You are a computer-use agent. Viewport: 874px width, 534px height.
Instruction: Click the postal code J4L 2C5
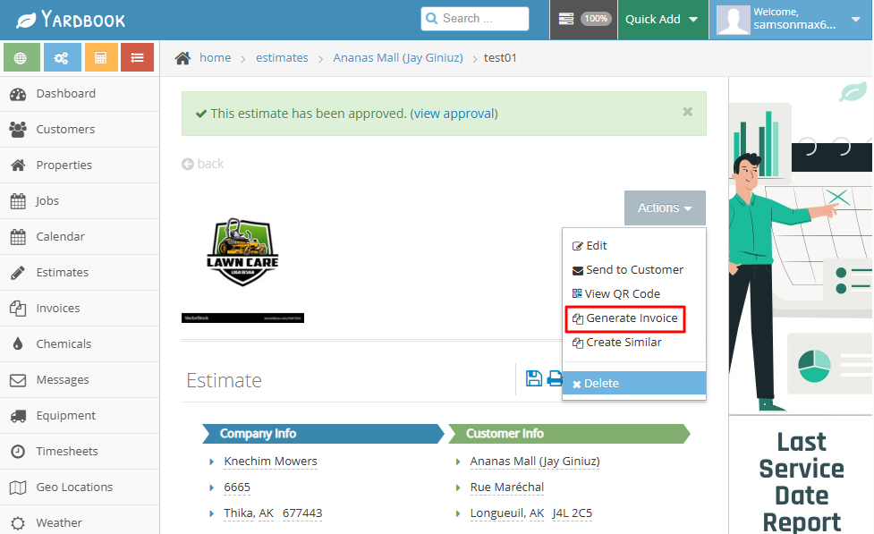(x=572, y=513)
